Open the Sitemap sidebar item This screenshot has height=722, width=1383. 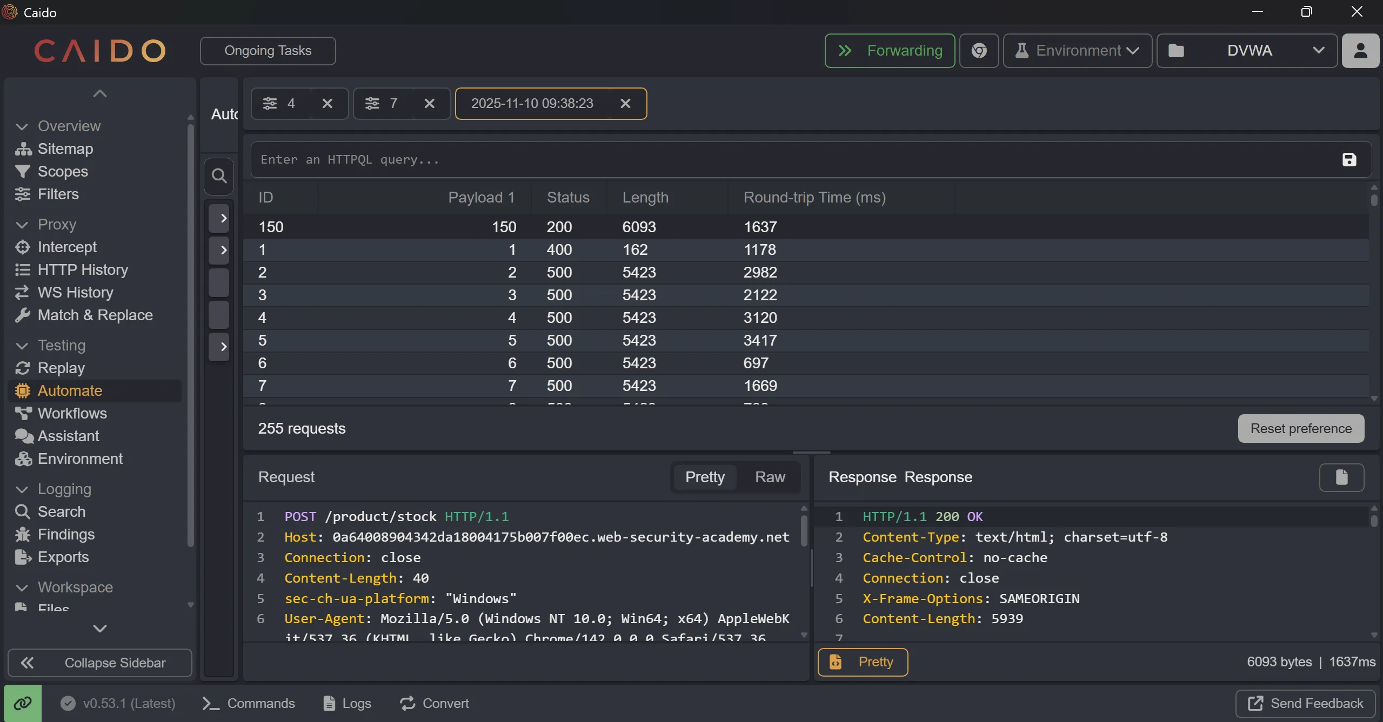65,149
